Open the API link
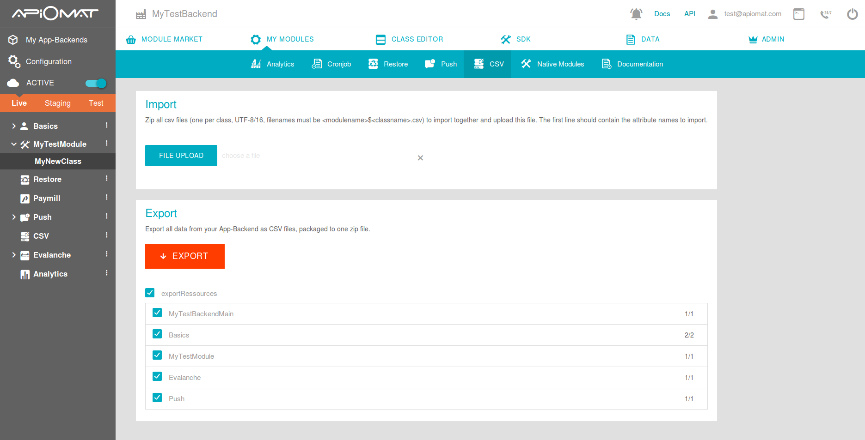This screenshot has height=440, width=865. (690, 14)
